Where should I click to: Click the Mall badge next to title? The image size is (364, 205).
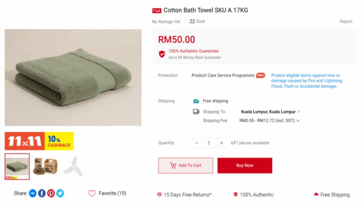pos(157,10)
